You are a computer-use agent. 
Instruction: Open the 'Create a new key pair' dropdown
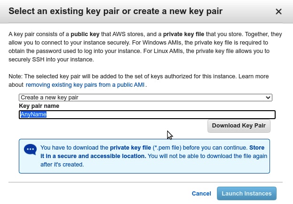coord(145,98)
